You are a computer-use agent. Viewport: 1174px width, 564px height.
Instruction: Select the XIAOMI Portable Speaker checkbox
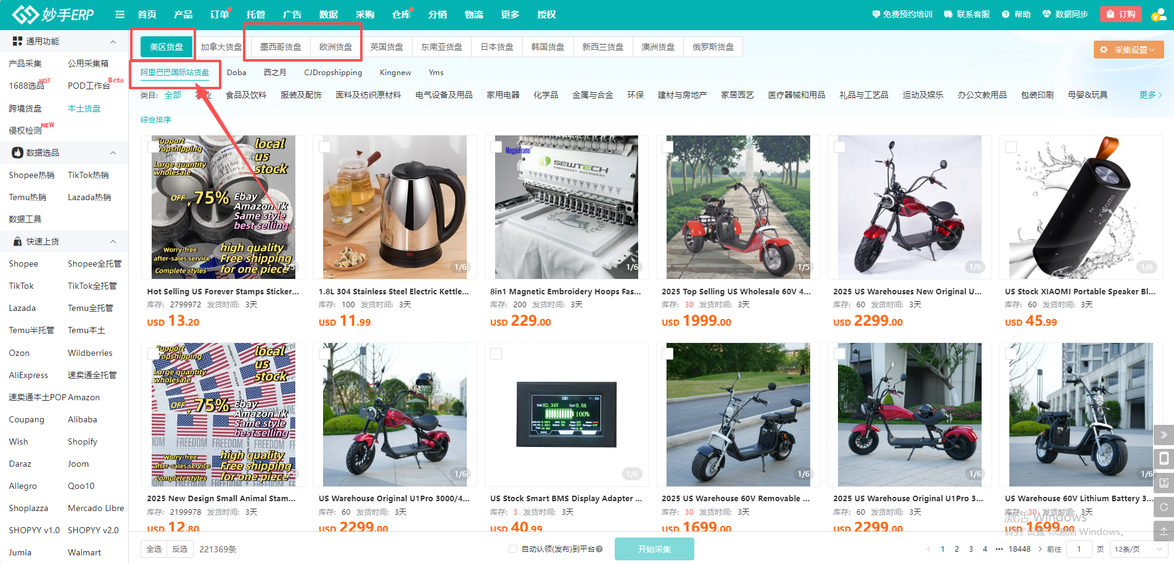tap(1011, 147)
